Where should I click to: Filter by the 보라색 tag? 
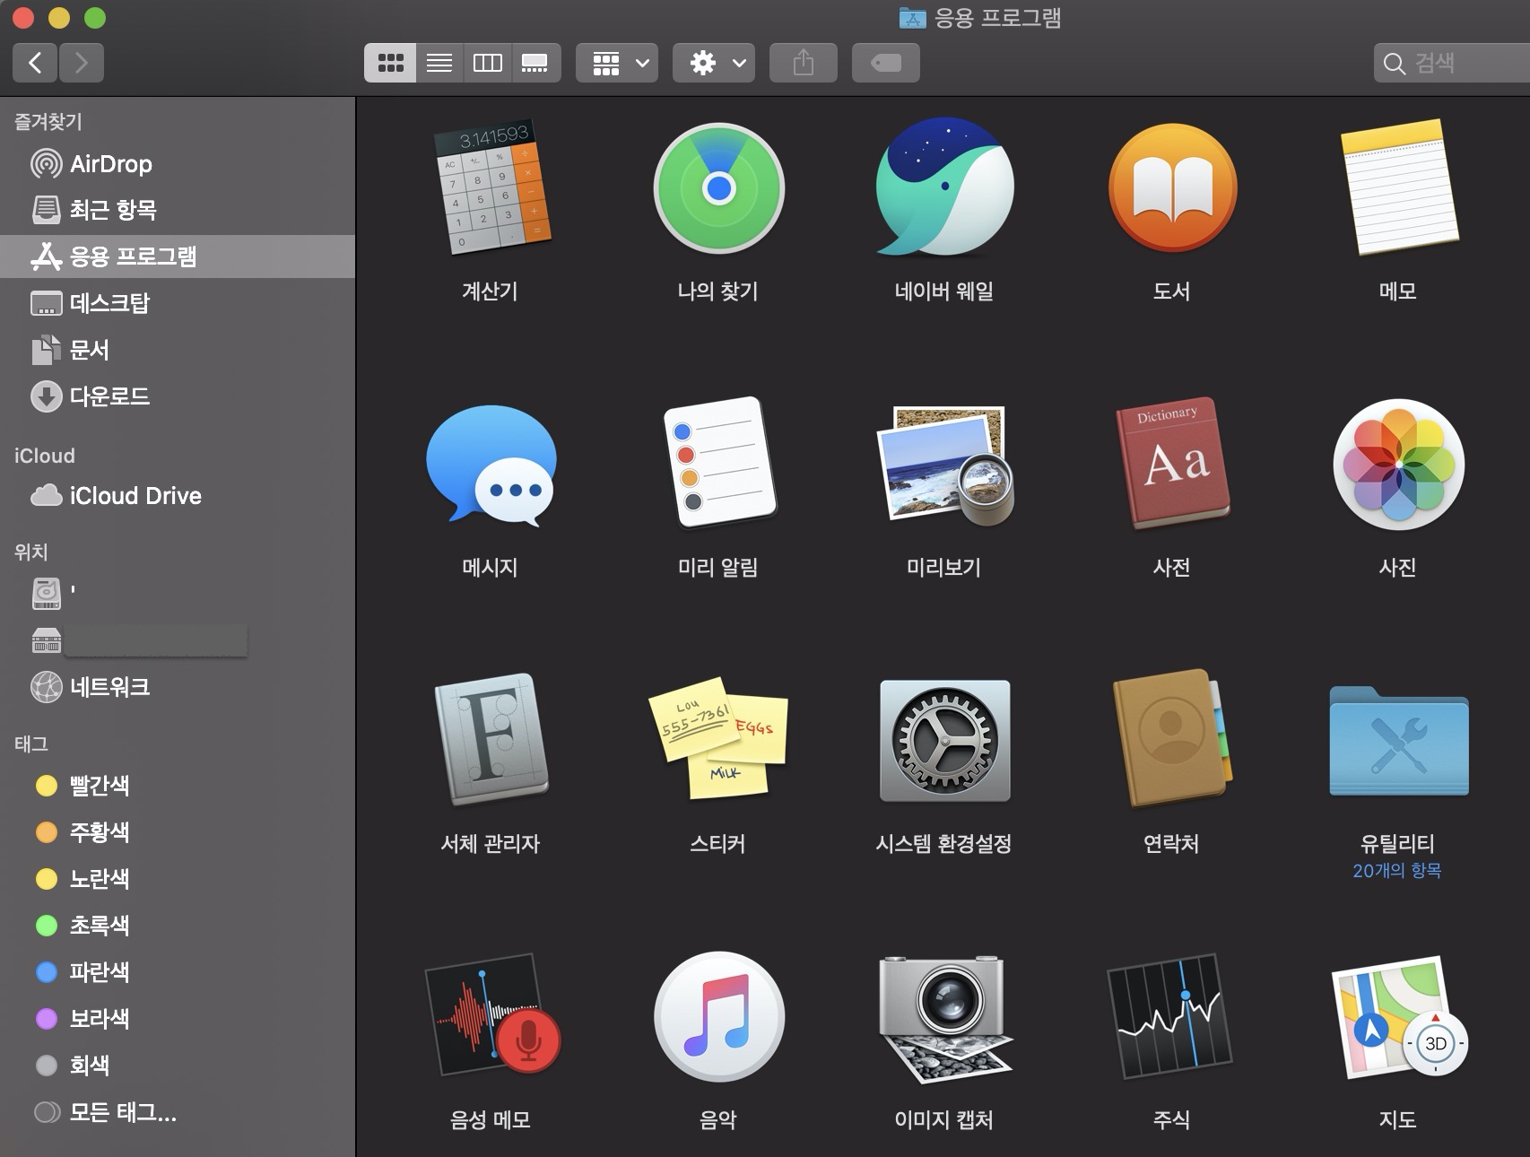pyautogui.click(x=178, y=1019)
